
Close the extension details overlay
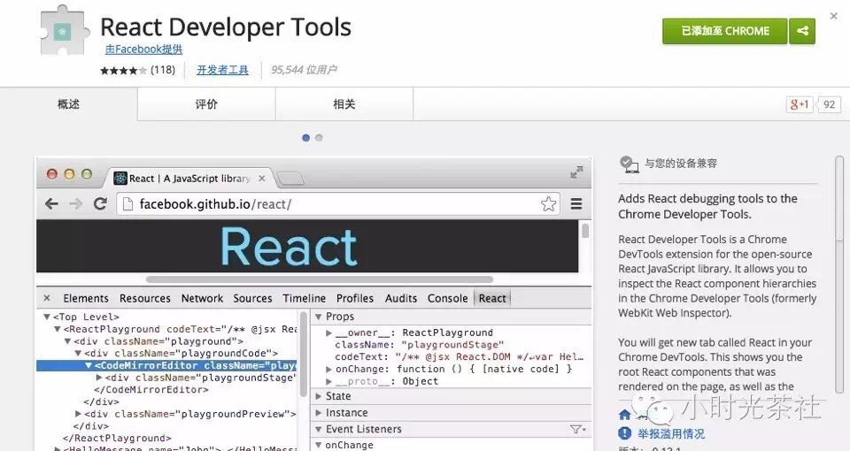click(x=834, y=16)
